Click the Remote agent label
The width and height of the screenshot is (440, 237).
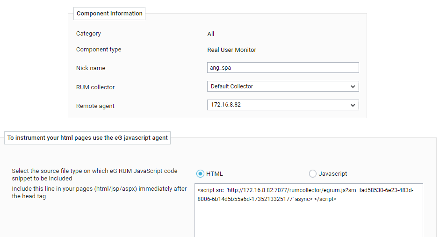95,106
